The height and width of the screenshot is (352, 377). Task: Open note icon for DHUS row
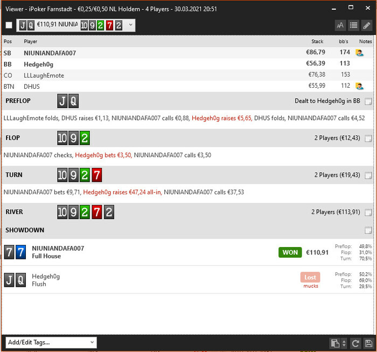[x=359, y=86]
